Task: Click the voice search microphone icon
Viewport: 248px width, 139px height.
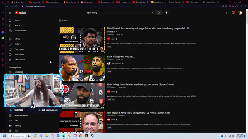Action: [x=167, y=13]
